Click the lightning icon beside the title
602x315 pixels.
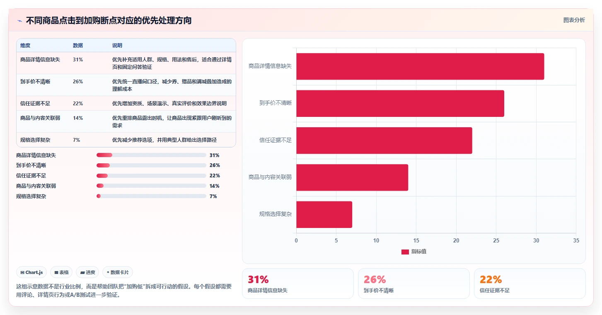point(19,21)
